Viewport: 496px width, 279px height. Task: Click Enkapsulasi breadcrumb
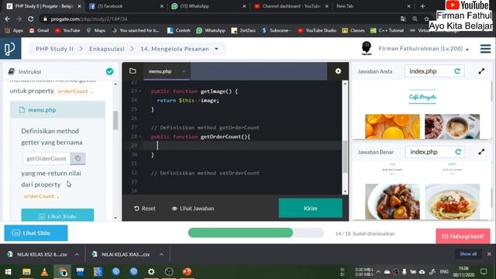[107, 49]
